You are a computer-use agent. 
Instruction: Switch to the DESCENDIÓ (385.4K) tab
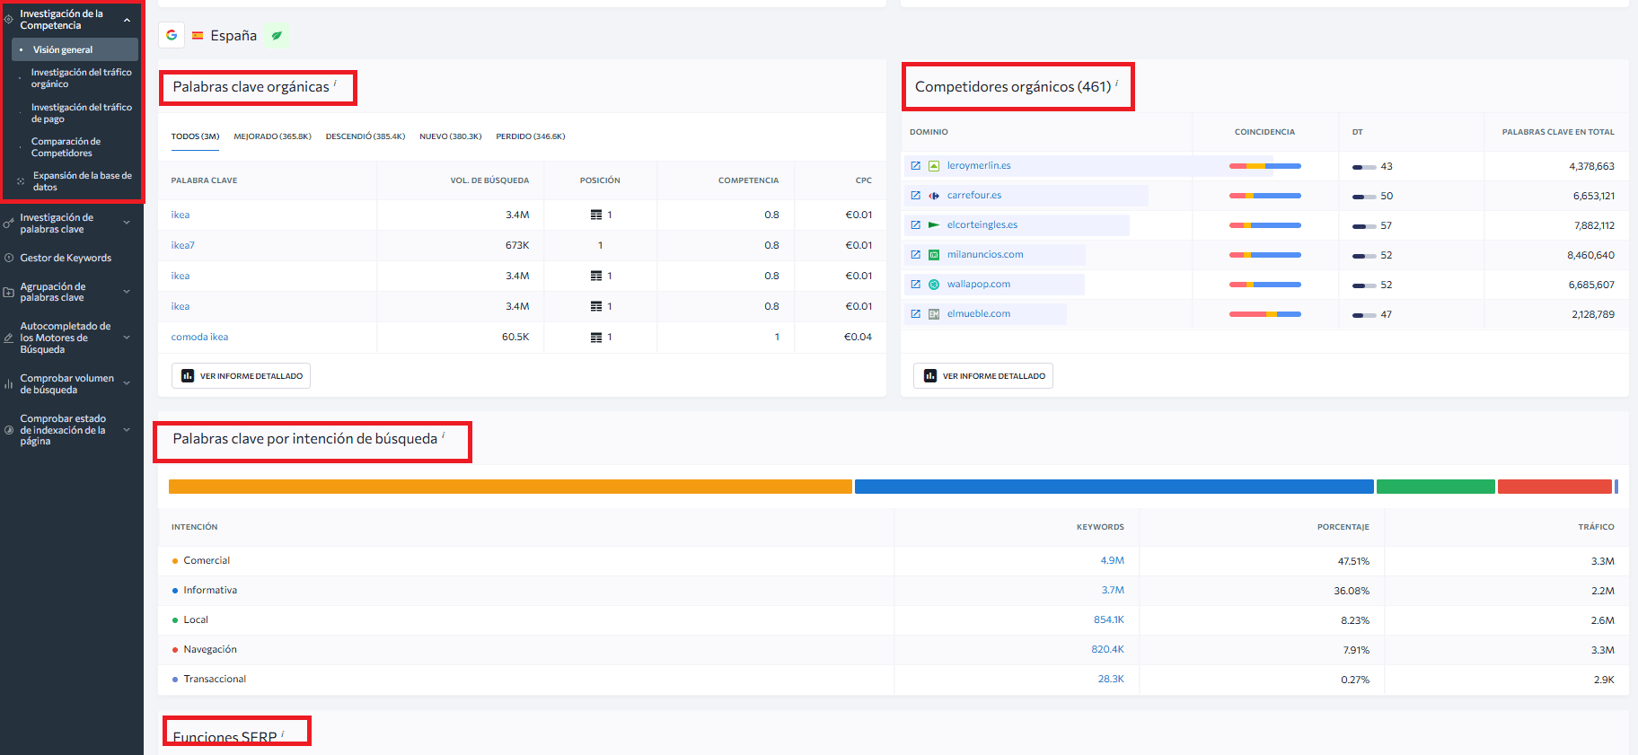(365, 136)
